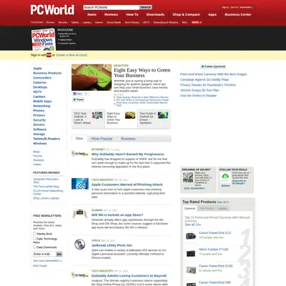Open Will Wii U Include an App Store

coord(117,215)
